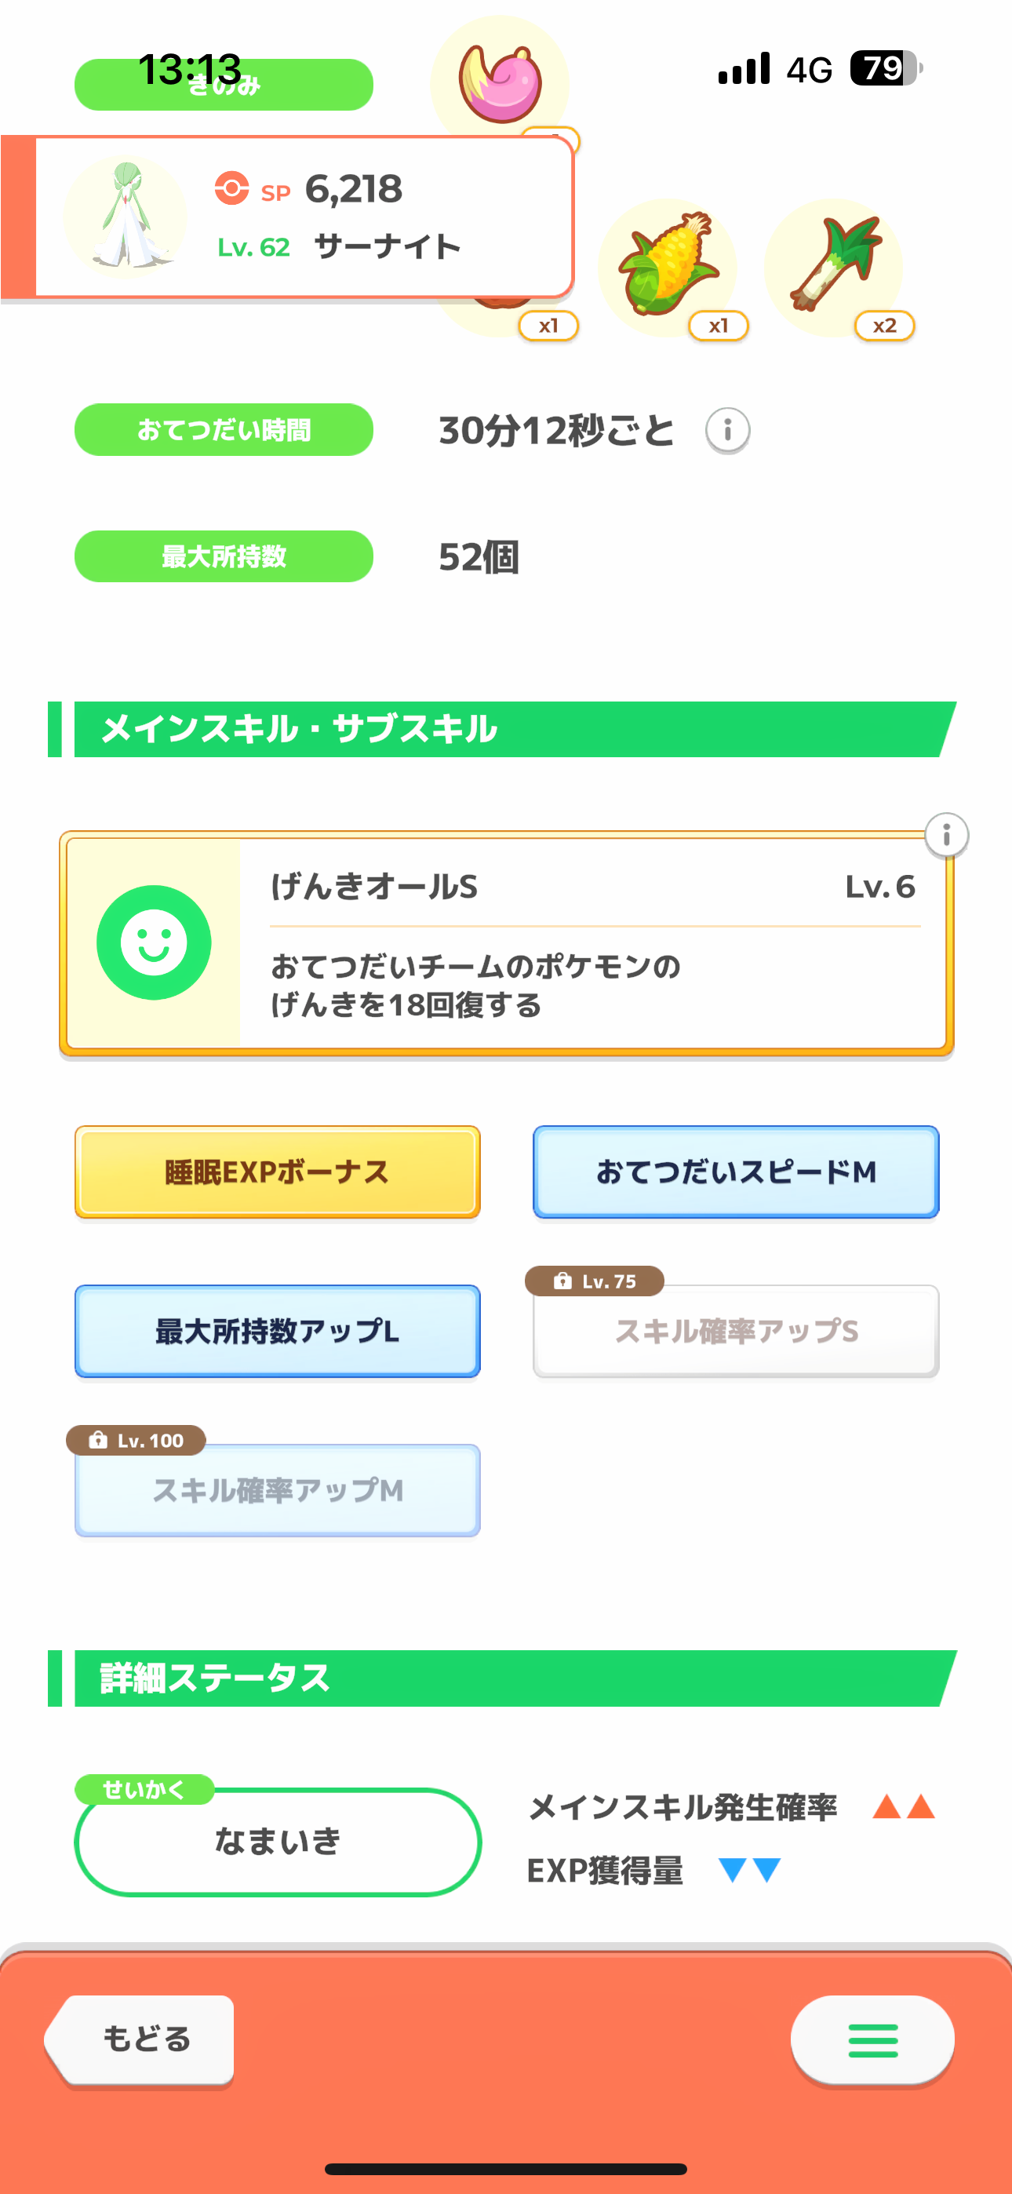Open the hamburger menu button
This screenshot has width=1012, height=2194.
tap(872, 2040)
